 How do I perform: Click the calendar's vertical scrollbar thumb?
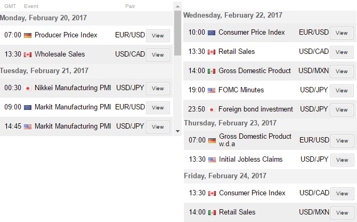coord(177,32)
